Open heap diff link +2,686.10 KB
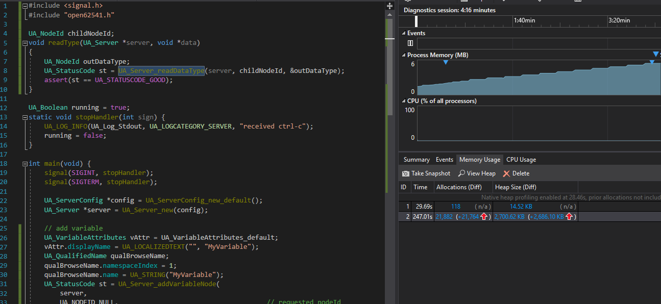 point(548,217)
